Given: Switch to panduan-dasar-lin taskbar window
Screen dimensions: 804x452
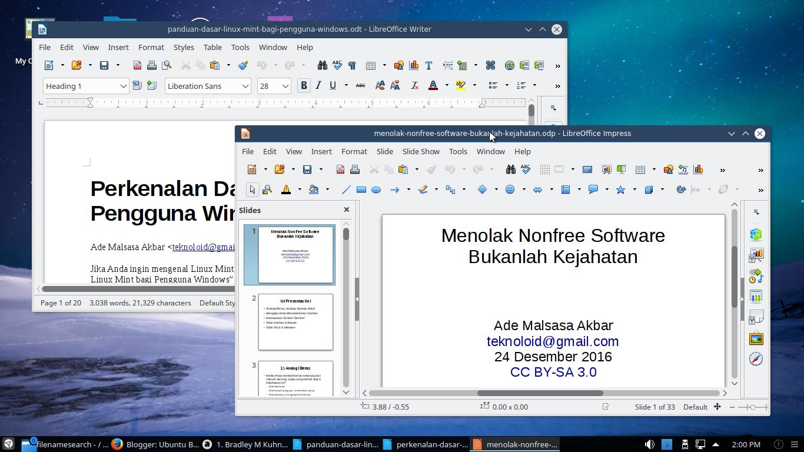Looking at the screenshot, I should click(341, 444).
